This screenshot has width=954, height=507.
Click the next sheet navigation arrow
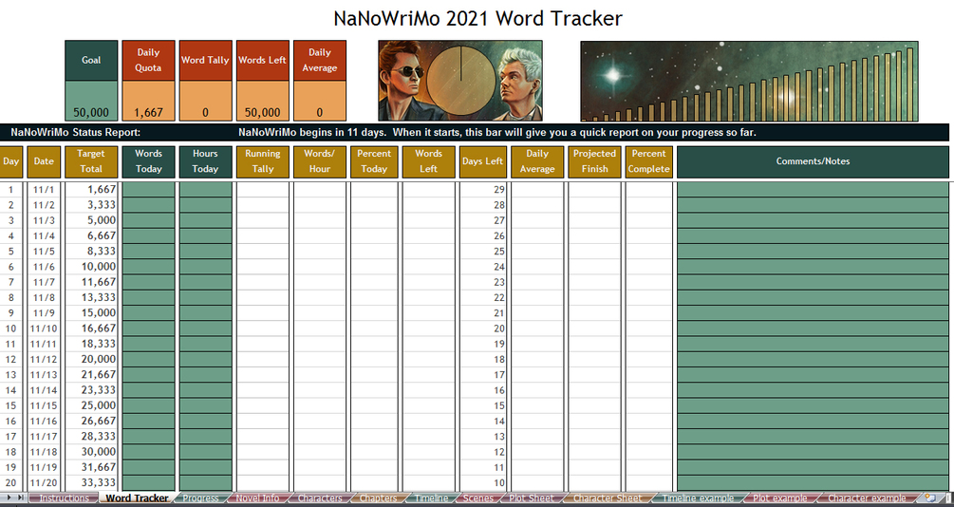[x=9, y=498]
